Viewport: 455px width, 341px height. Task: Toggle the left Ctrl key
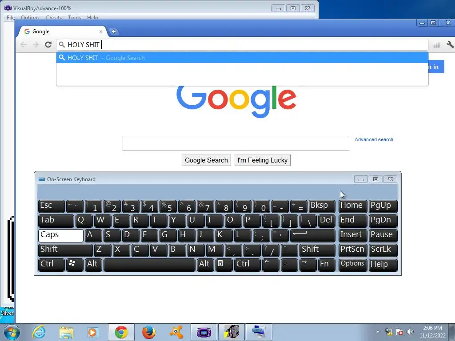tap(52, 265)
